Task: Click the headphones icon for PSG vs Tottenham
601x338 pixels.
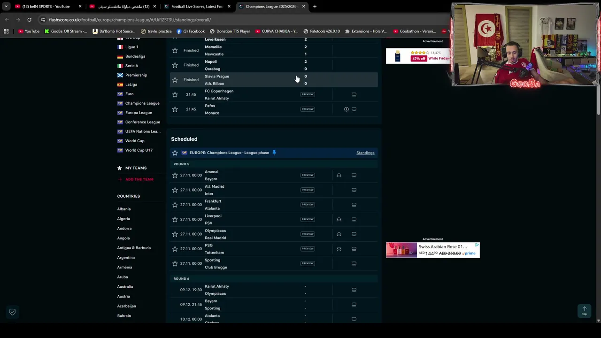Action: (339, 249)
